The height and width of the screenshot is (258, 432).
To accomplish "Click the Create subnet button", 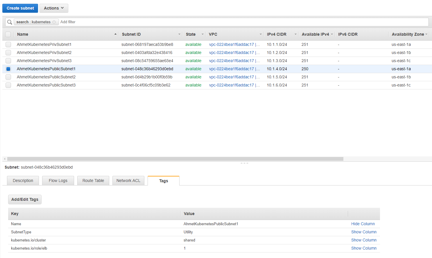I will (x=20, y=8).
